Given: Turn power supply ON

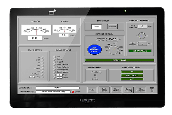Looking at the screenshot, I should [132, 72].
